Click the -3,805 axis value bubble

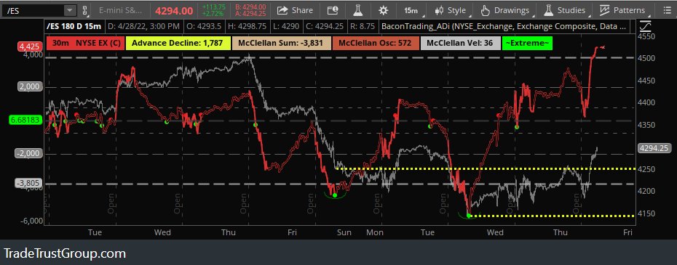pyautogui.click(x=29, y=184)
